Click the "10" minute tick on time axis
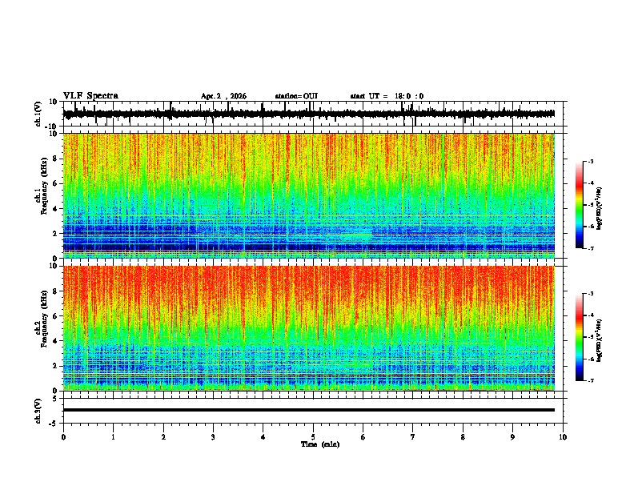Screen dimensions: 634x490 563,437
